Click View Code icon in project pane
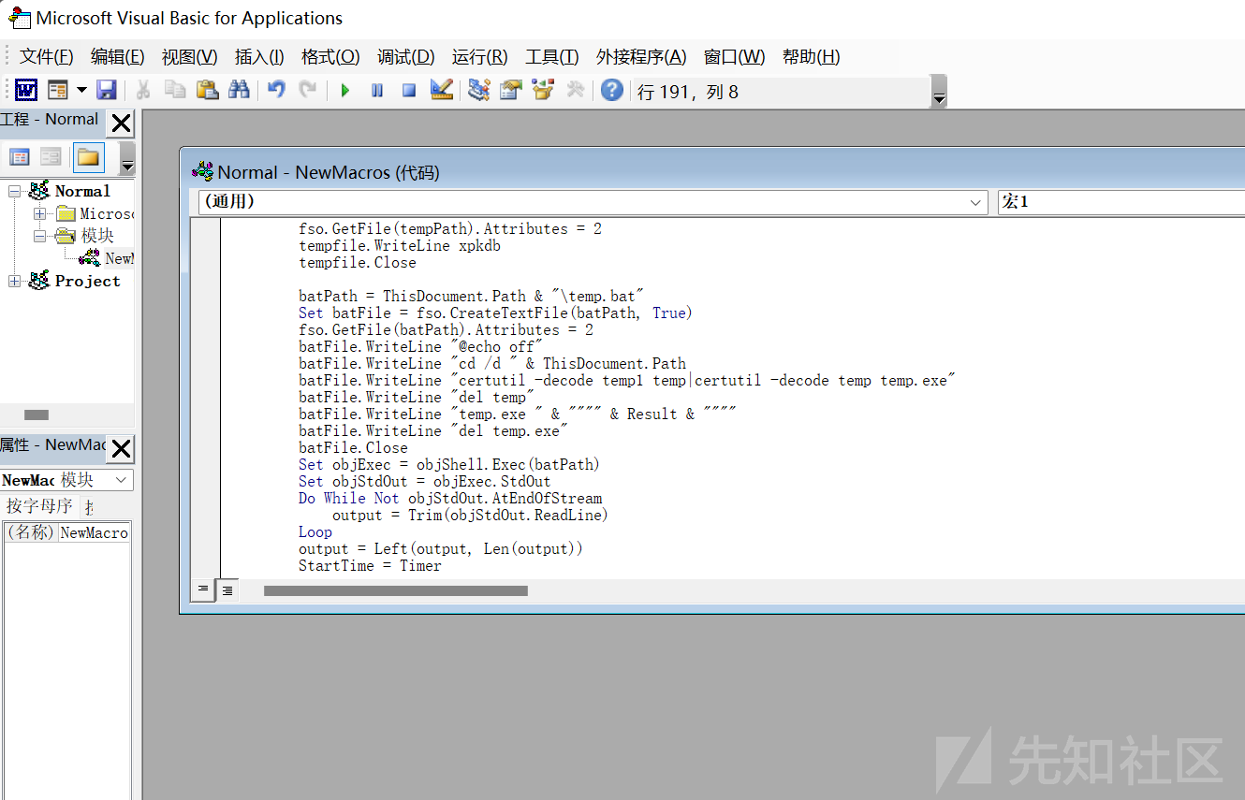 coord(19,157)
